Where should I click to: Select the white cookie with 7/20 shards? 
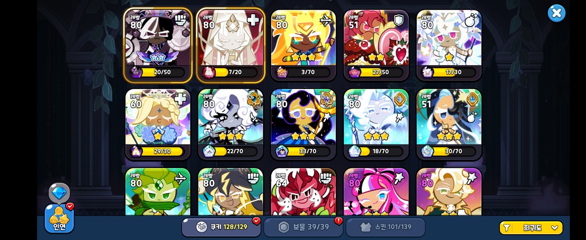point(230,45)
